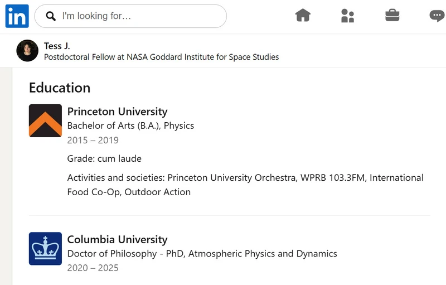The image size is (446, 285).
Task: Click the Activities and societies description
Action: click(245, 185)
